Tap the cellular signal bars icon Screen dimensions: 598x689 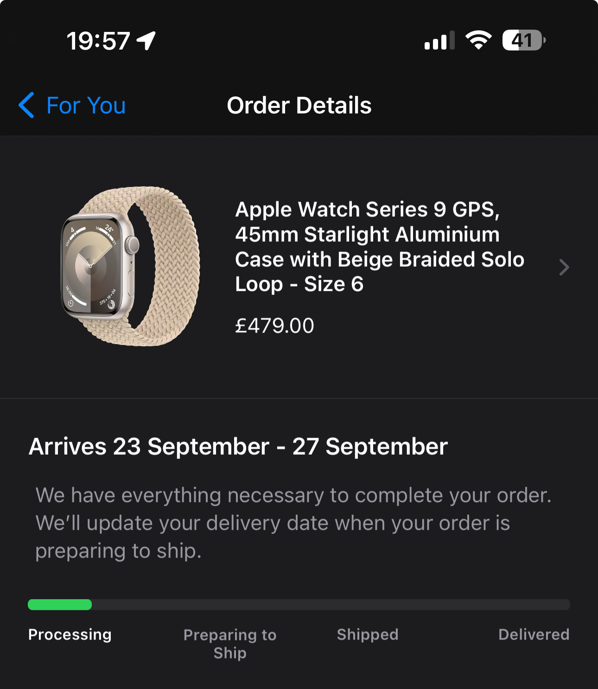(x=439, y=41)
